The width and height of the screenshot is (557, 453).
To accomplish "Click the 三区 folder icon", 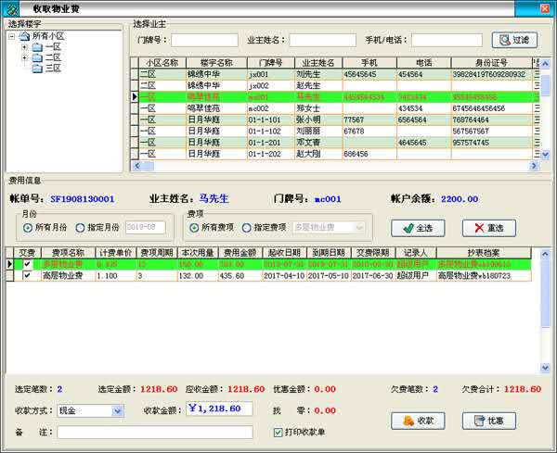I will pos(37,69).
